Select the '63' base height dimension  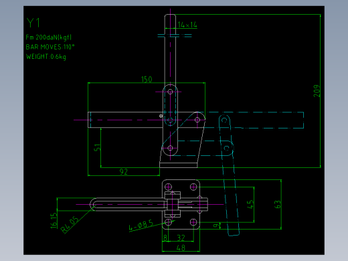pyautogui.click(x=278, y=204)
